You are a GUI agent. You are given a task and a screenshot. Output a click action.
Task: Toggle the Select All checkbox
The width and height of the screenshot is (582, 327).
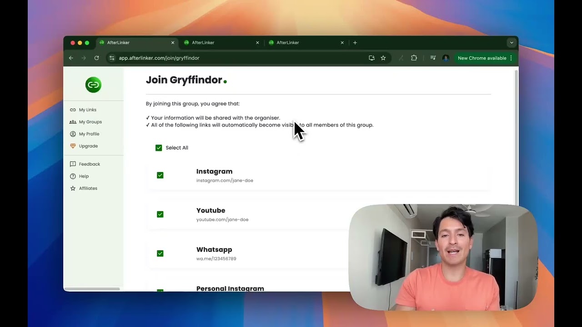[x=159, y=148]
